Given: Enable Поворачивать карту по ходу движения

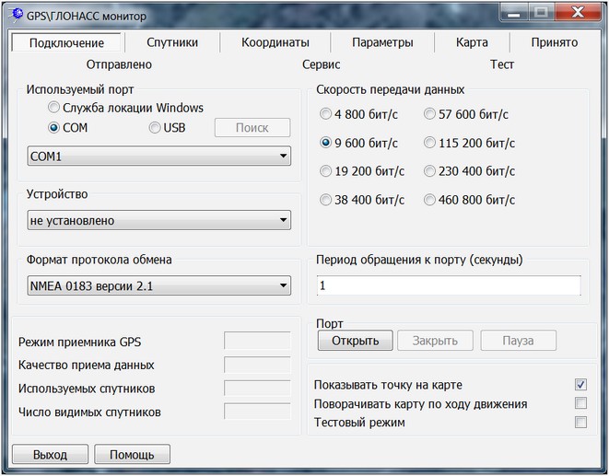Looking at the screenshot, I should coord(580,403).
